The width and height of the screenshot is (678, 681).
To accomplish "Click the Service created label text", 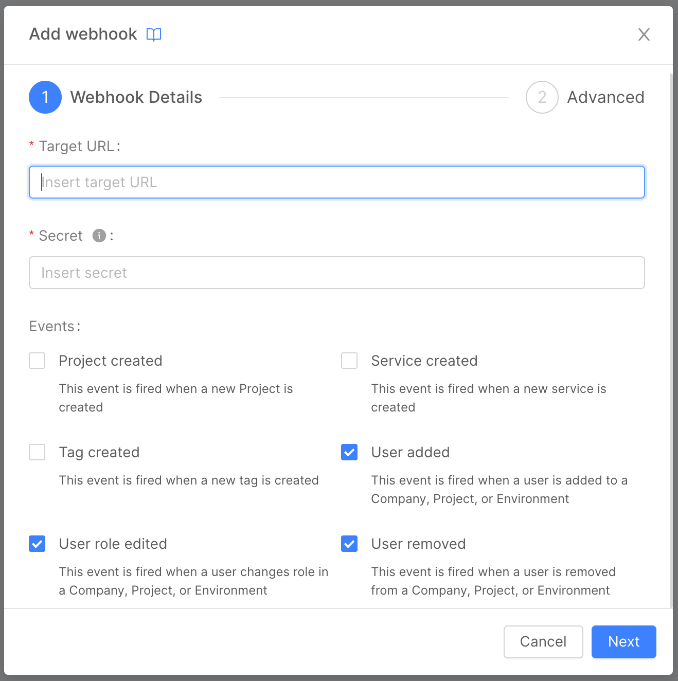I will point(424,361).
